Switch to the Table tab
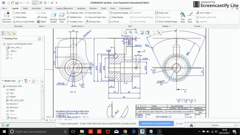 [x=25, y=8]
